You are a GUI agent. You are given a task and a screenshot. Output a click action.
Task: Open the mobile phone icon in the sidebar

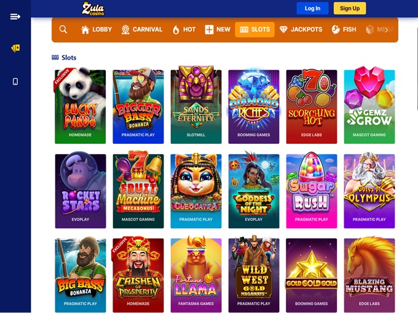15,81
